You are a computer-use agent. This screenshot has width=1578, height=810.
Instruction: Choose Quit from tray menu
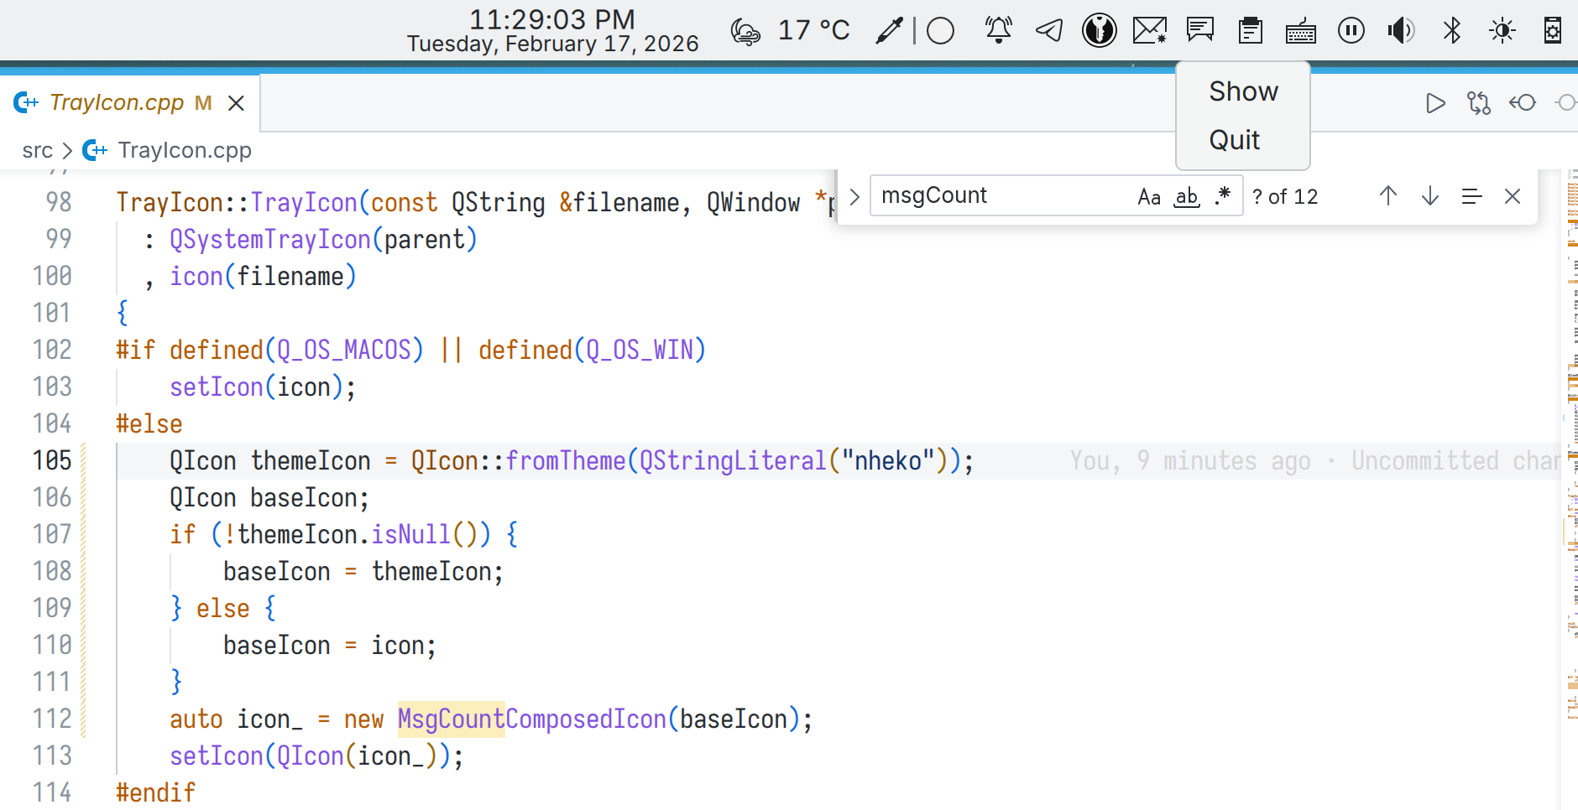(x=1234, y=139)
